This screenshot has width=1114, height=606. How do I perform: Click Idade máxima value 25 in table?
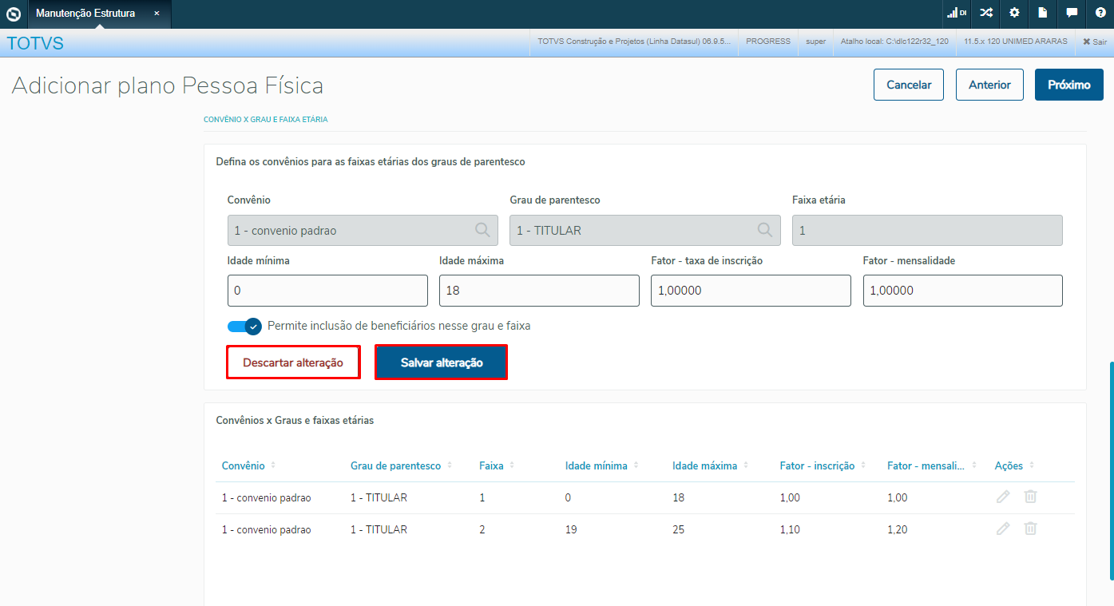(679, 529)
